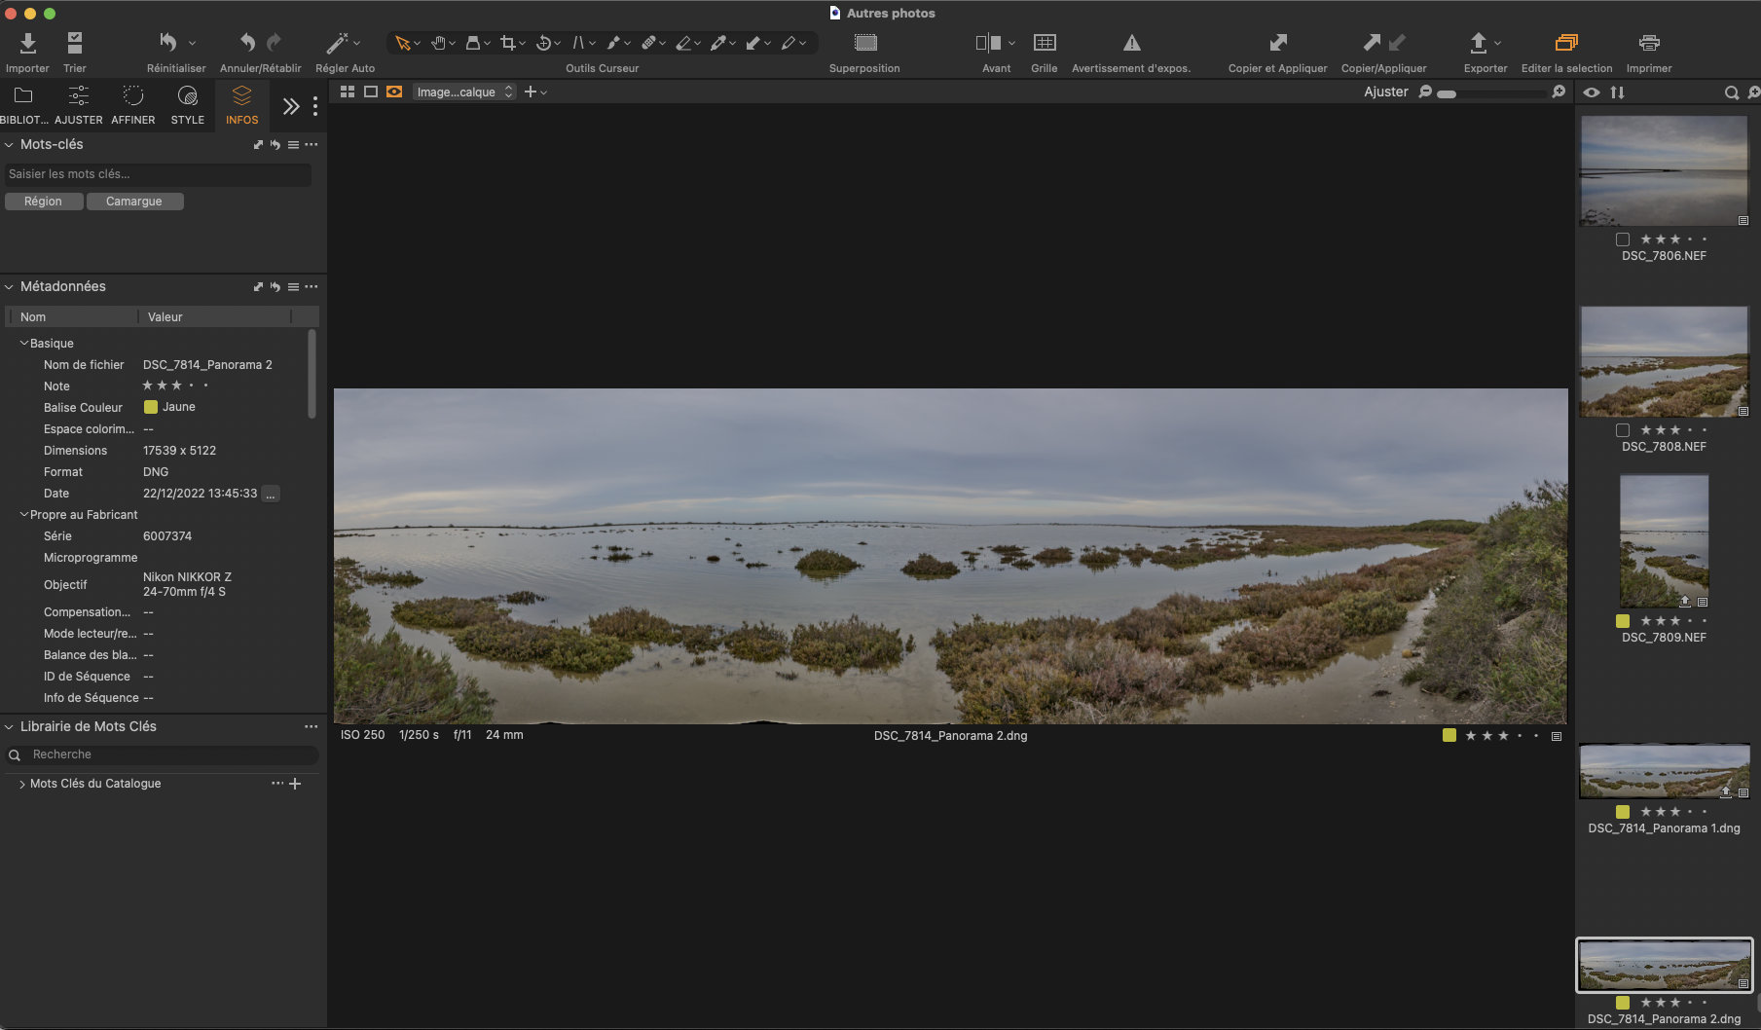The width and height of the screenshot is (1761, 1030).
Task: Select the DSC_7814_Panorama 1.dng thumbnail
Action: 1664,771
